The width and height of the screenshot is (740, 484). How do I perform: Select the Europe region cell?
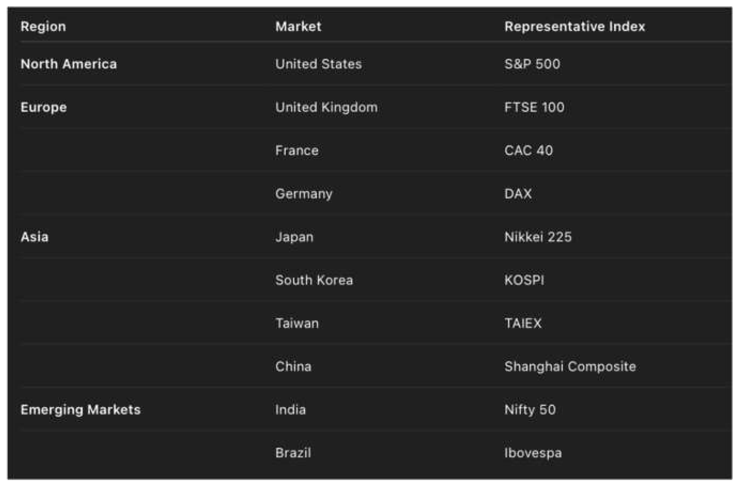(x=44, y=107)
